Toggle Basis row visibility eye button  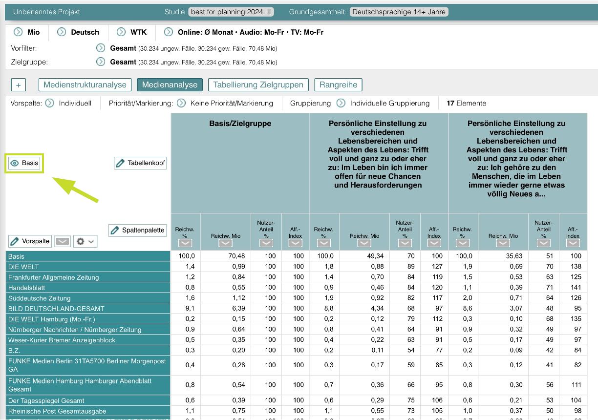pos(24,163)
